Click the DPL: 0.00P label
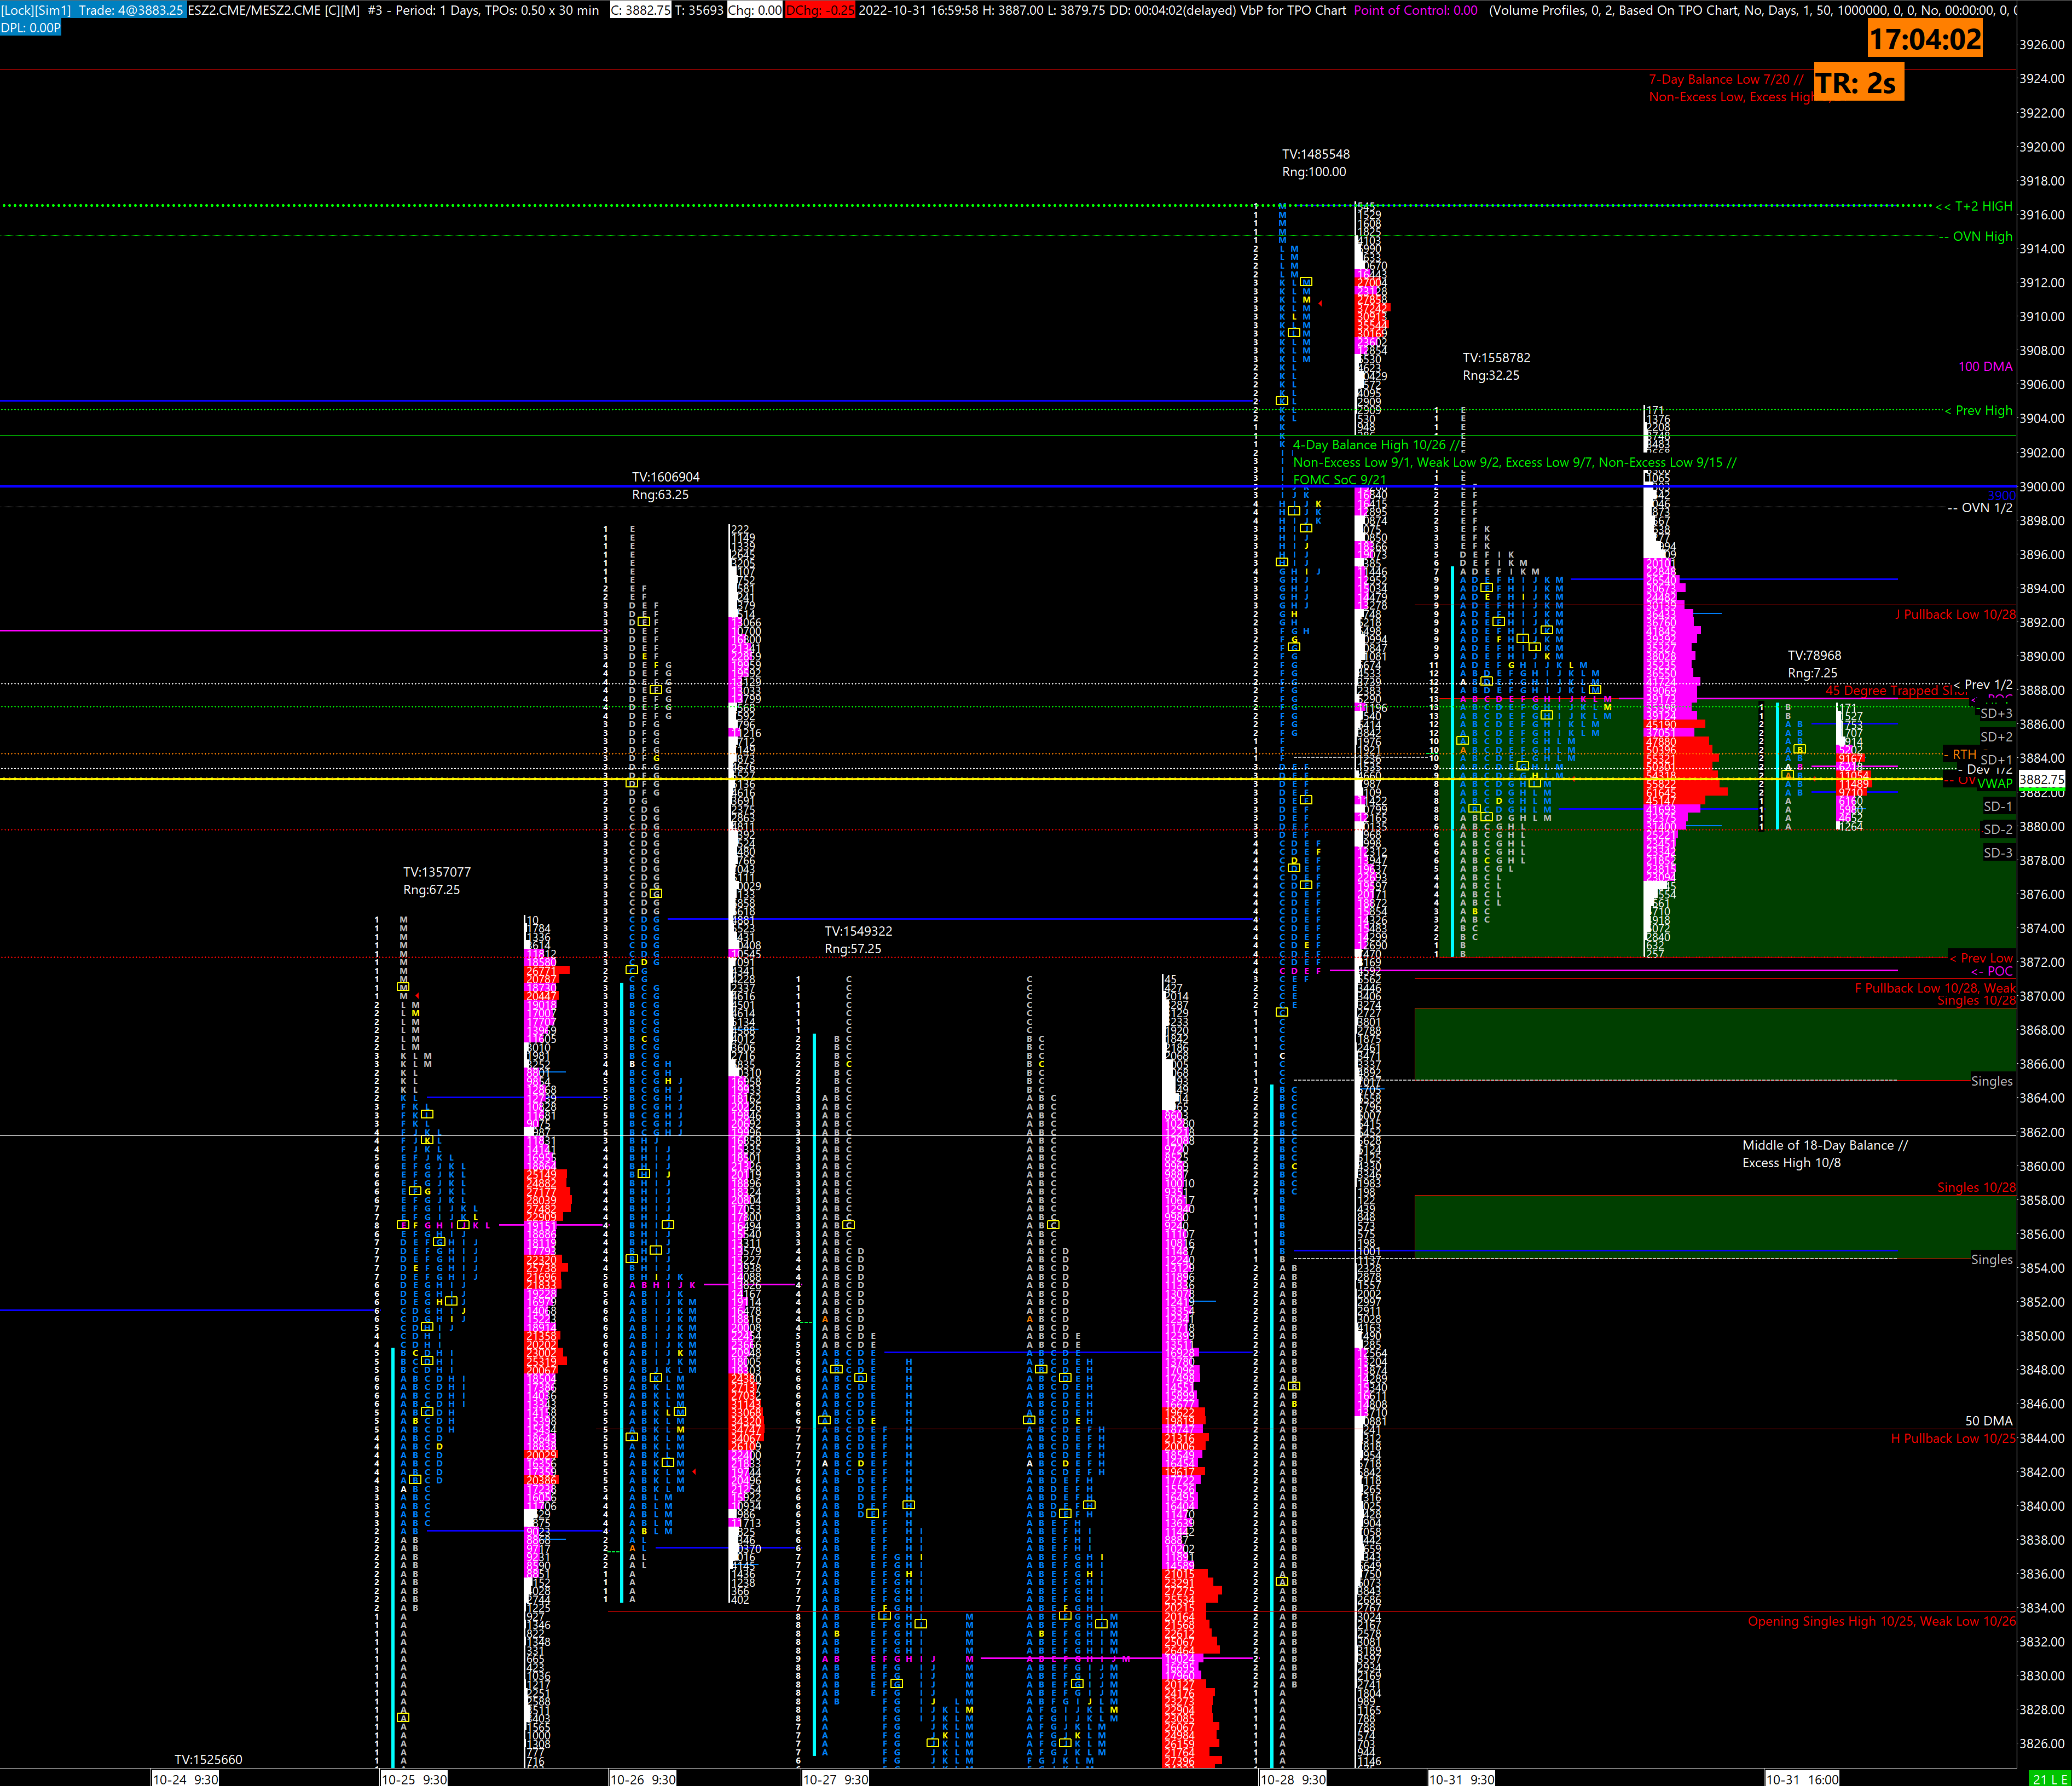 pos(31,27)
